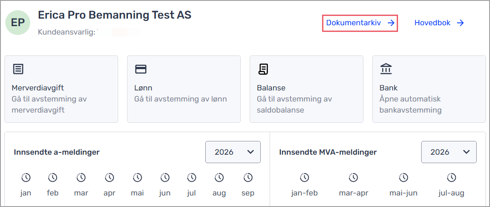Select the clock icon above aug

[219, 178]
